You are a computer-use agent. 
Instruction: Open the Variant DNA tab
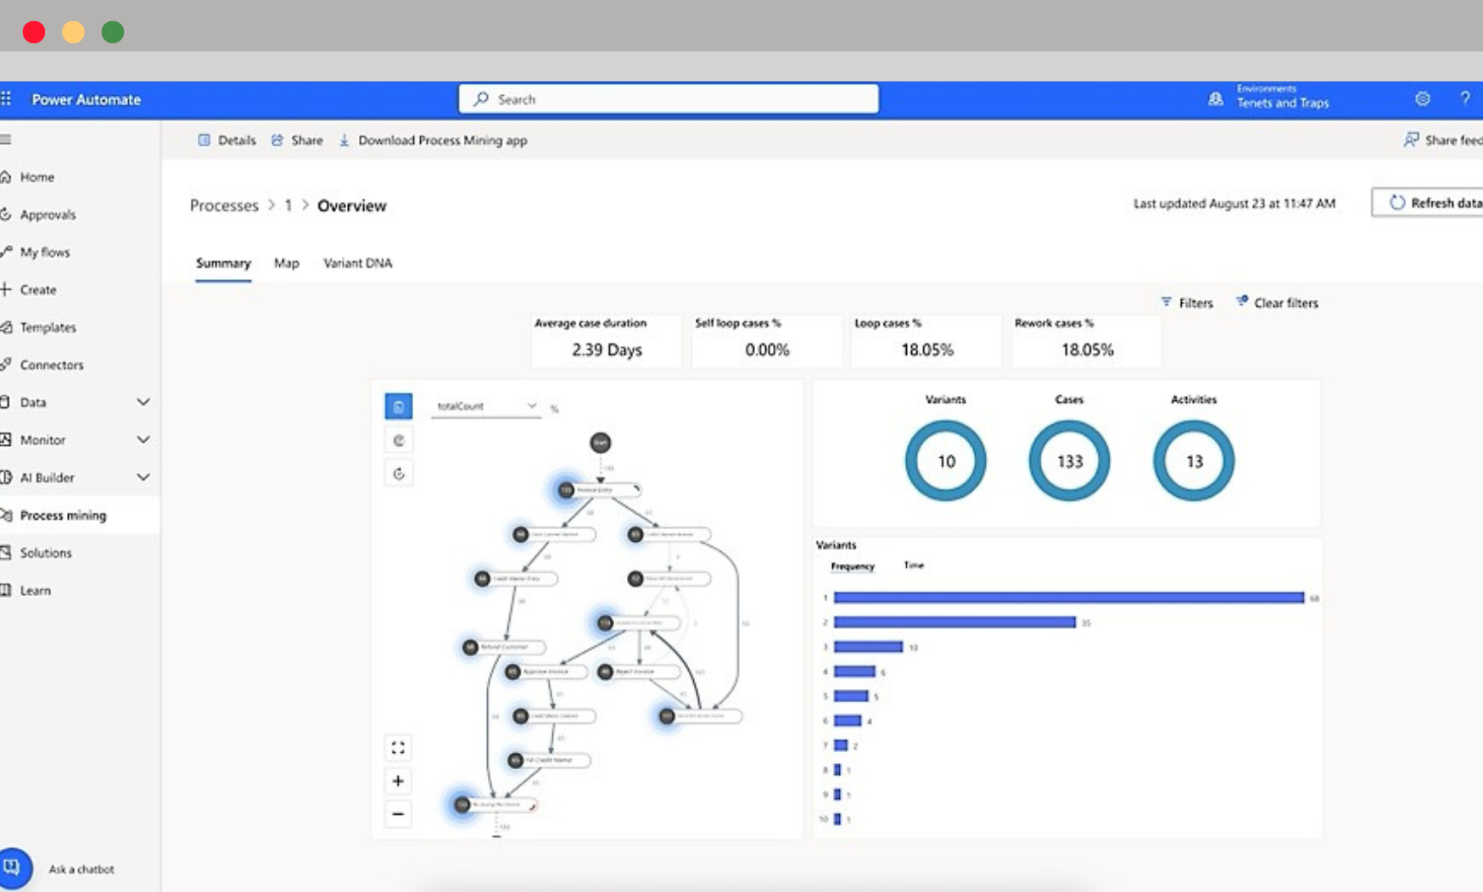click(x=356, y=263)
